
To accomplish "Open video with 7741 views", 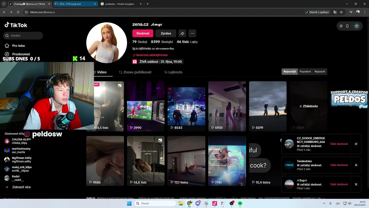I will tap(227, 161).
